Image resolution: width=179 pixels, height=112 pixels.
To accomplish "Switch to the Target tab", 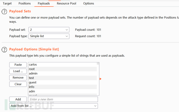I will tap(7, 4).
